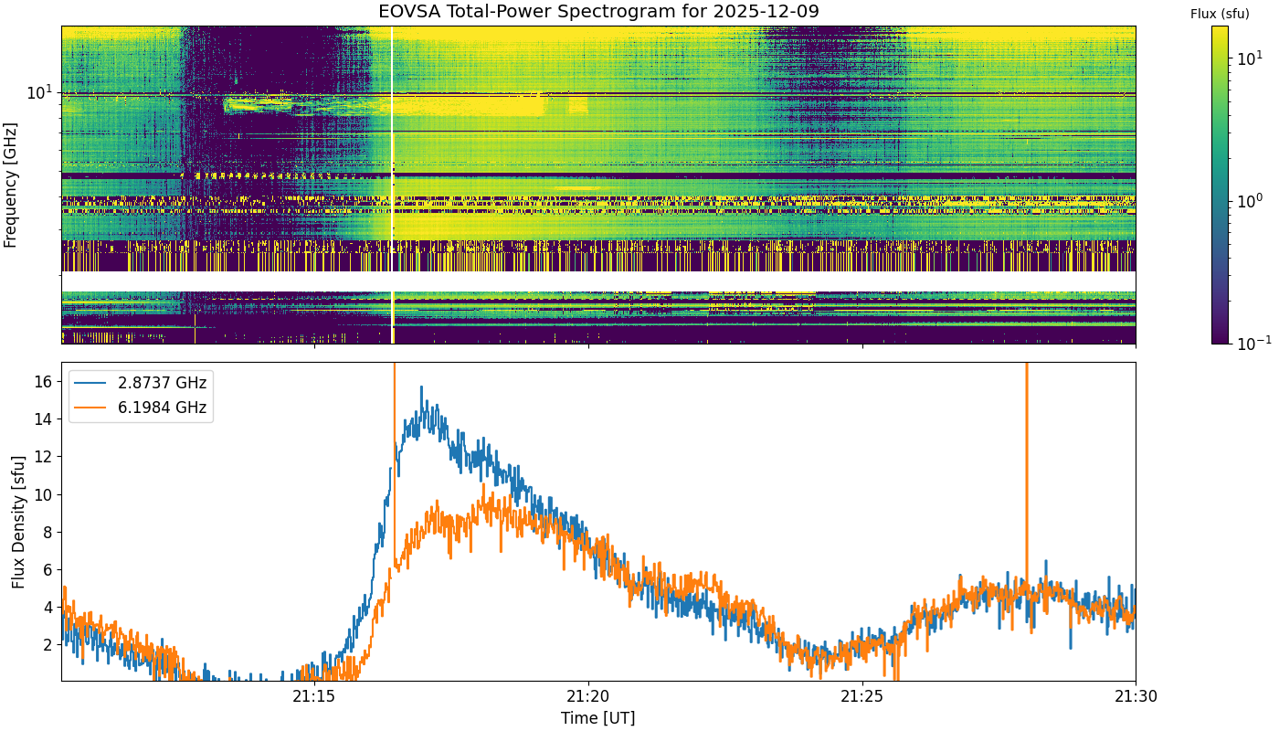Click the spectrogram plot title
Screen dimensions: 1279x731
pos(598,12)
